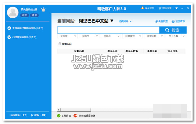Click the 联系人职务 column header

coord(132,51)
